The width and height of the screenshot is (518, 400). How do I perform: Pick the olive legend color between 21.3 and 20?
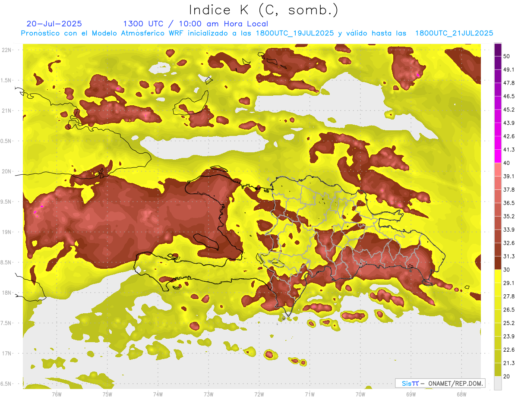point(498,369)
